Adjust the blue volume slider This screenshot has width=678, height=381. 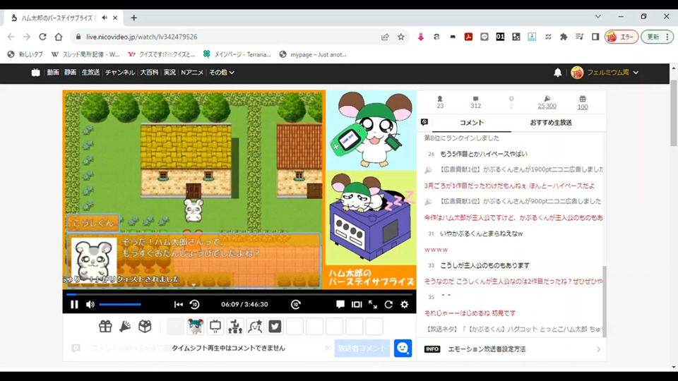click(x=120, y=305)
